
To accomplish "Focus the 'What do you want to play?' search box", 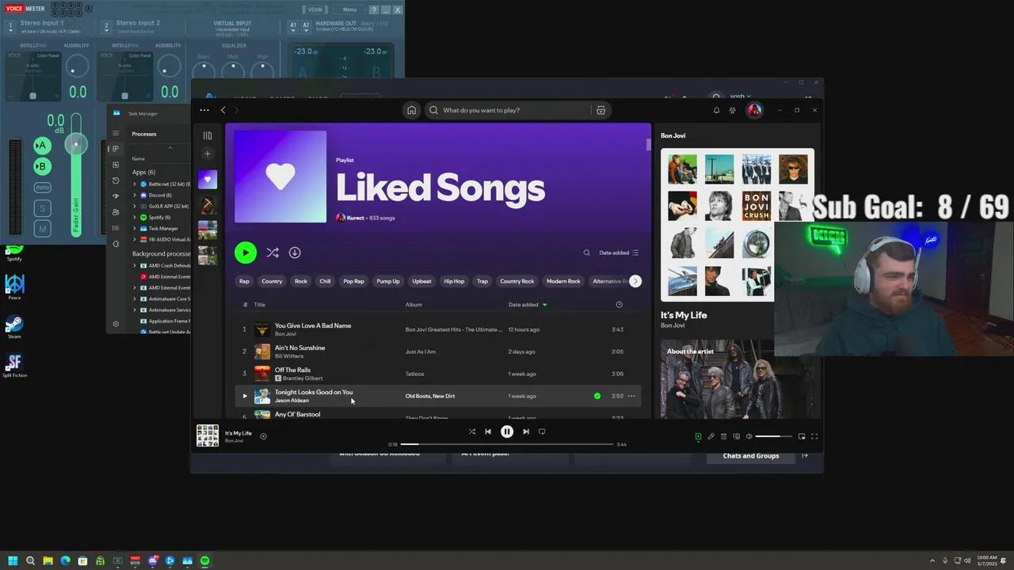I will click(507, 110).
